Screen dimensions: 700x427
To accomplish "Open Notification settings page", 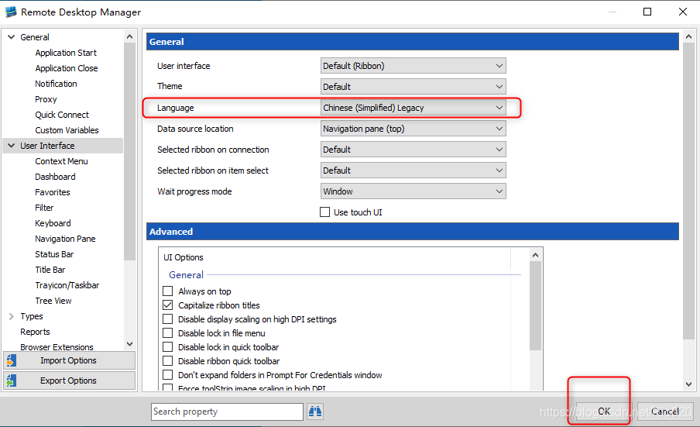I will (x=56, y=84).
